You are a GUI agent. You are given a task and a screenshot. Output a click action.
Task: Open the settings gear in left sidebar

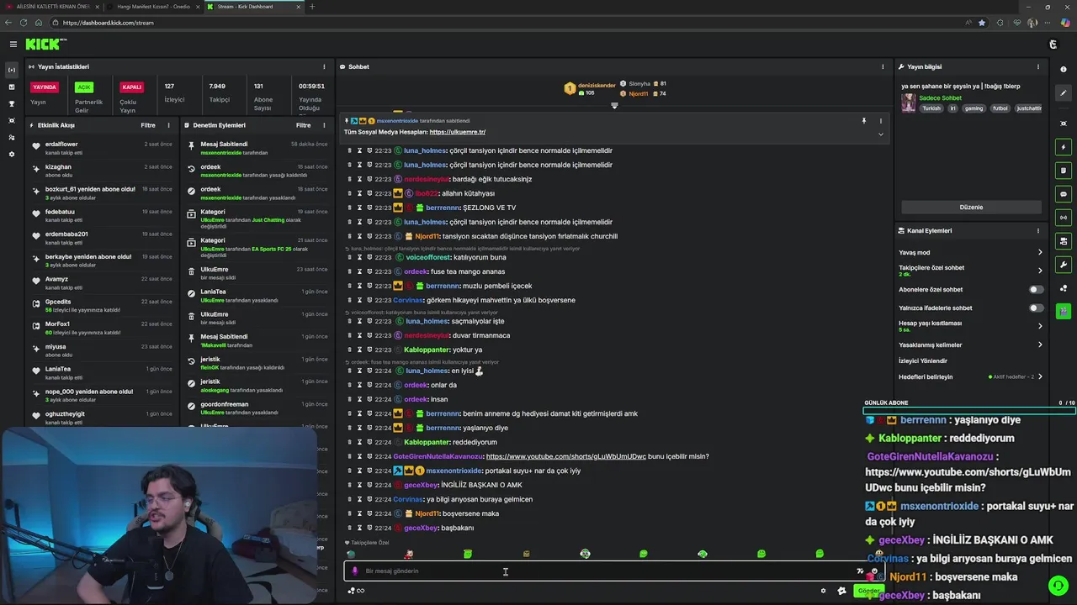click(12, 154)
